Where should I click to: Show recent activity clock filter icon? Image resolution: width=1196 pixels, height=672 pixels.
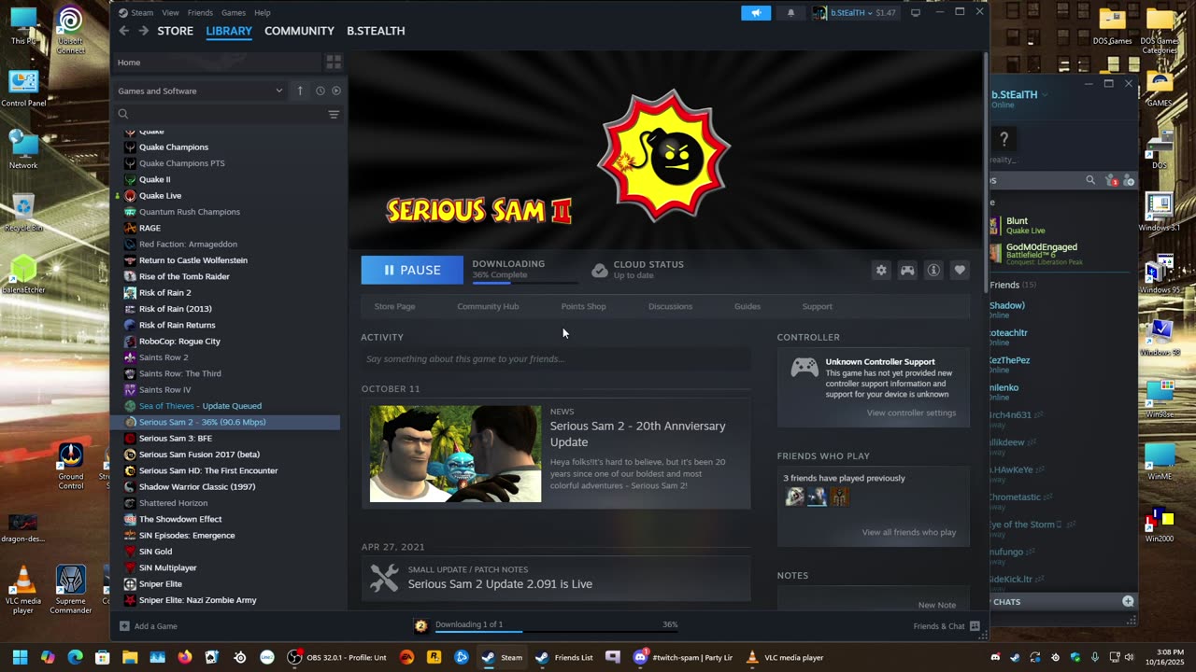(x=320, y=91)
